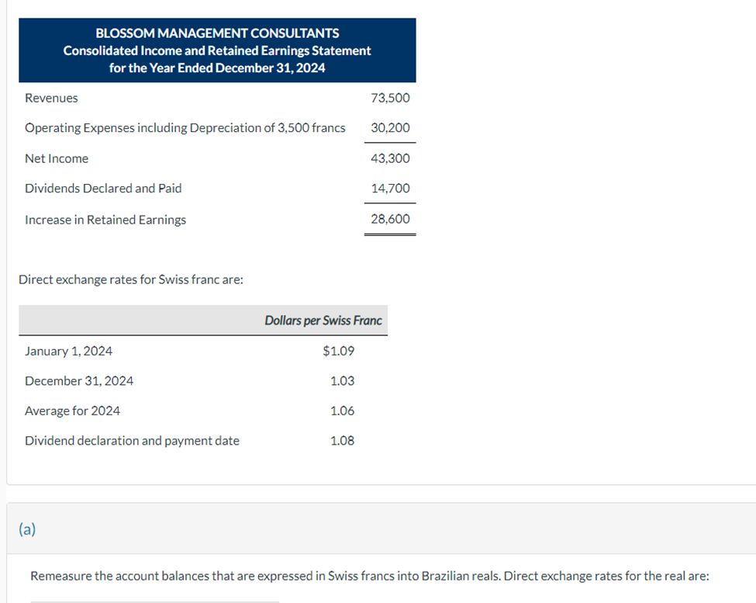Click the Remeasure account balances instruction text
This screenshot has height=603, width=756.
coord(370,576)
